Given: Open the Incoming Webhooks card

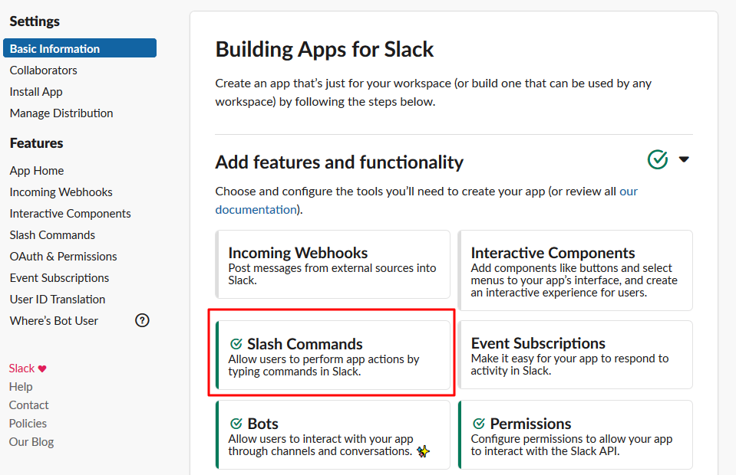Looking at the screenshot, I should point(333,264).
